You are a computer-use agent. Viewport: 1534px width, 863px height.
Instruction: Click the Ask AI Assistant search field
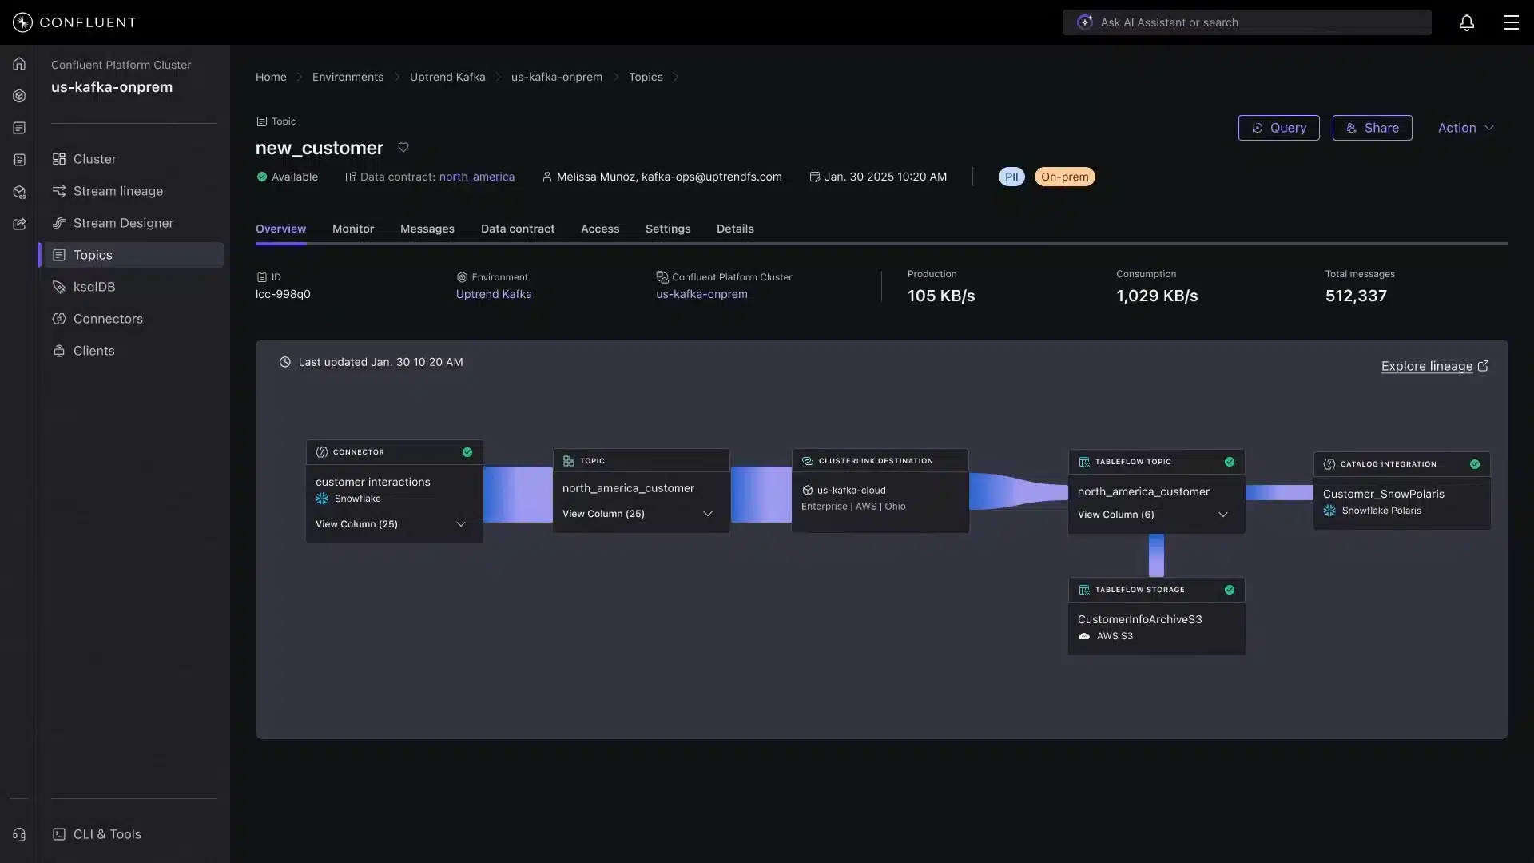(1246, 22)
